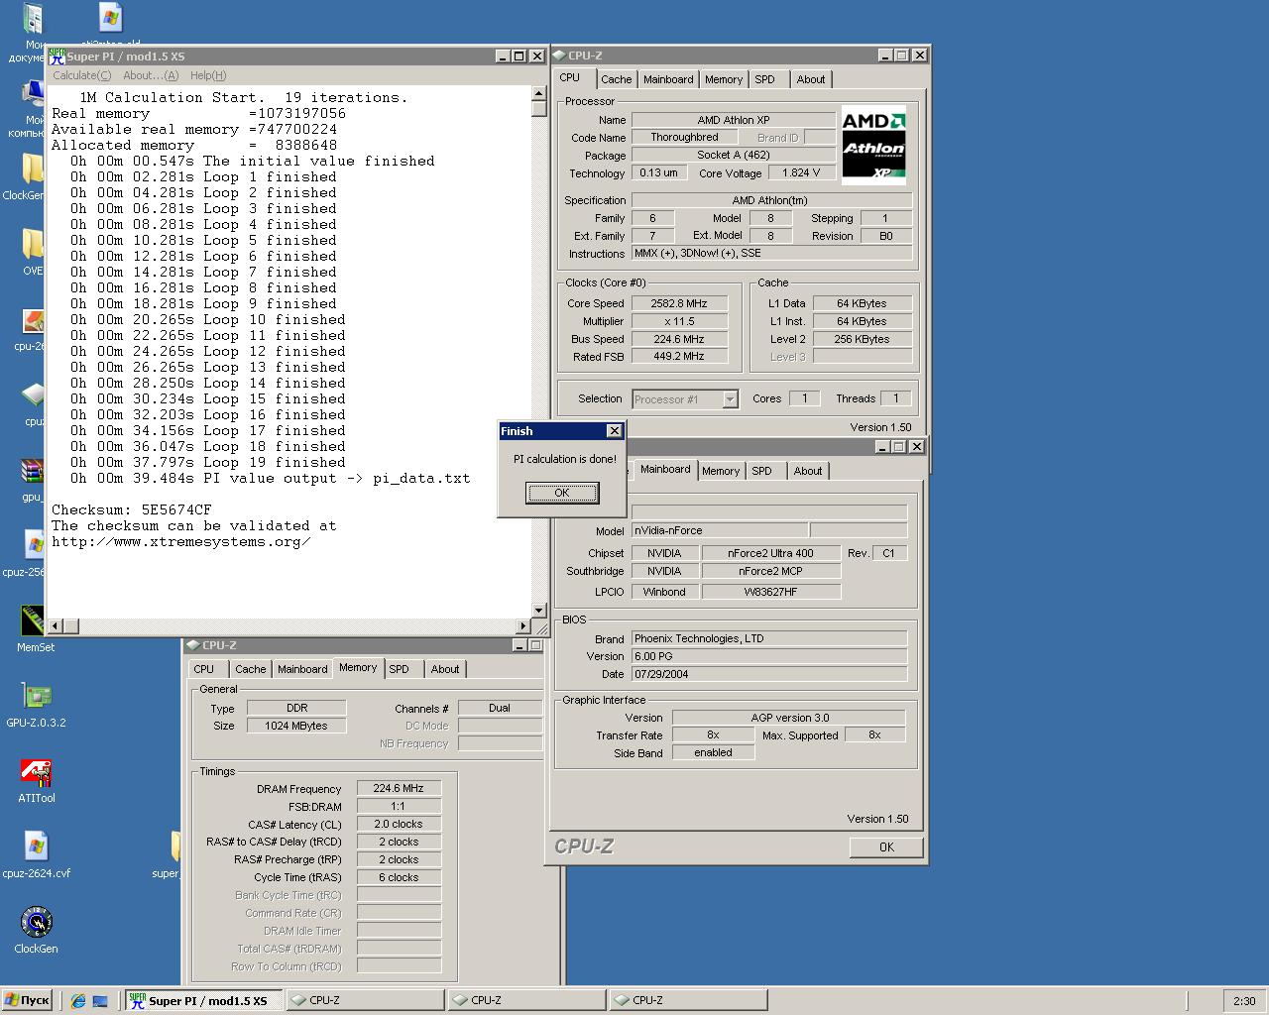Click the BIOS Brand Phoenix Technologies field
The height and width of the screenshot is (1015, 1269).
[769, 638]
